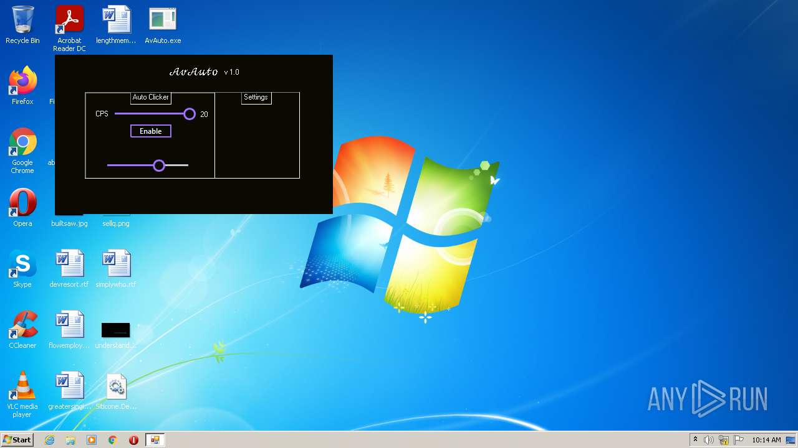Click the AvAuto taskbar button

[x=155, y=440]
